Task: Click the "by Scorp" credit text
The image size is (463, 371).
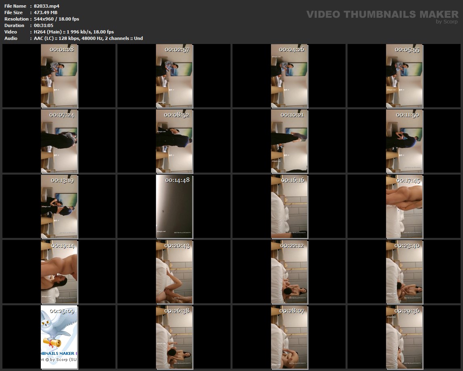Action: pos(446,22)
